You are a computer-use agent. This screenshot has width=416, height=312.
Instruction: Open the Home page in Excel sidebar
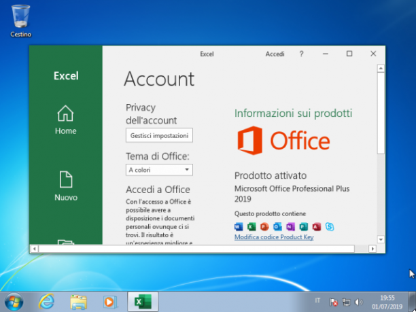65,120
